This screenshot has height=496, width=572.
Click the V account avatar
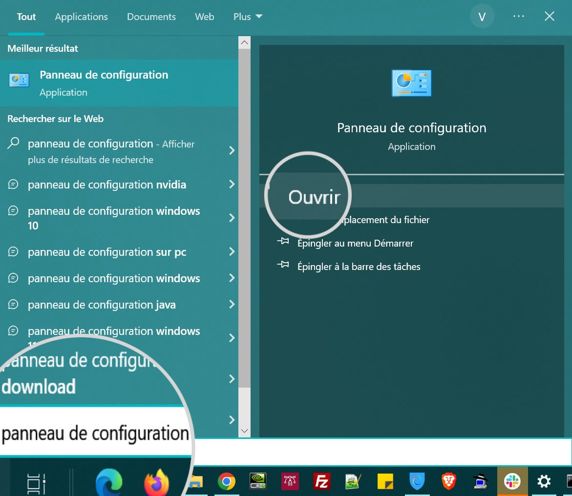coord(482,17)
